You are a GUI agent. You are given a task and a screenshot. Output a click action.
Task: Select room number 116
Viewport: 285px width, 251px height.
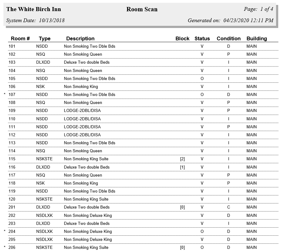click(12, 167)
